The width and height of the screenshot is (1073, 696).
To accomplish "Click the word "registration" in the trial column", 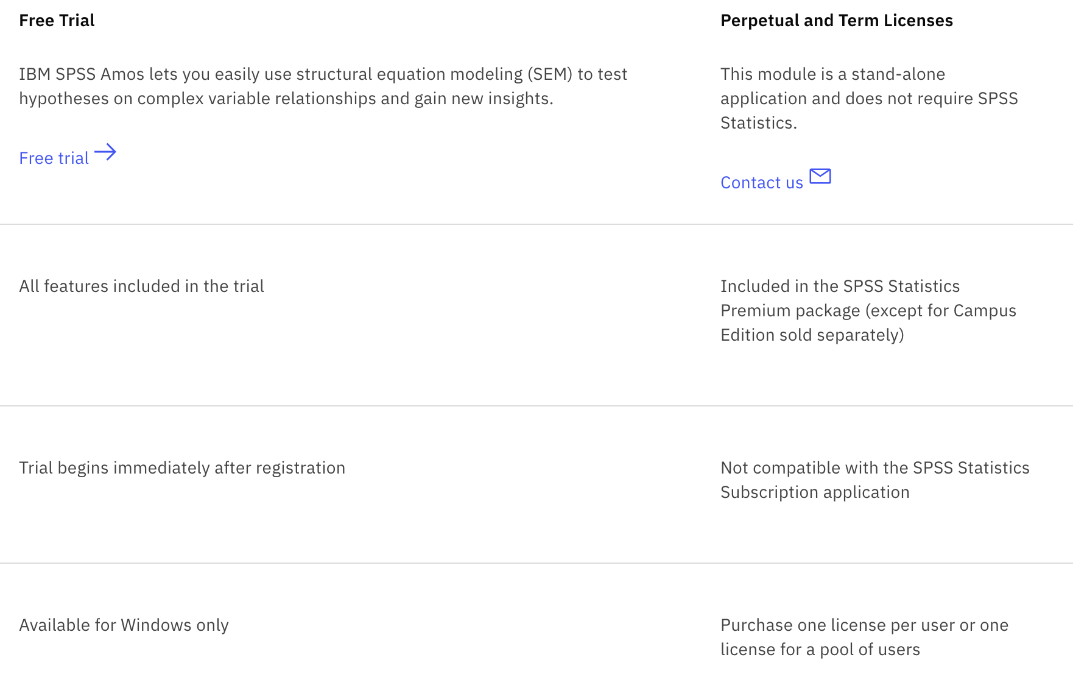I will point(300,468).
